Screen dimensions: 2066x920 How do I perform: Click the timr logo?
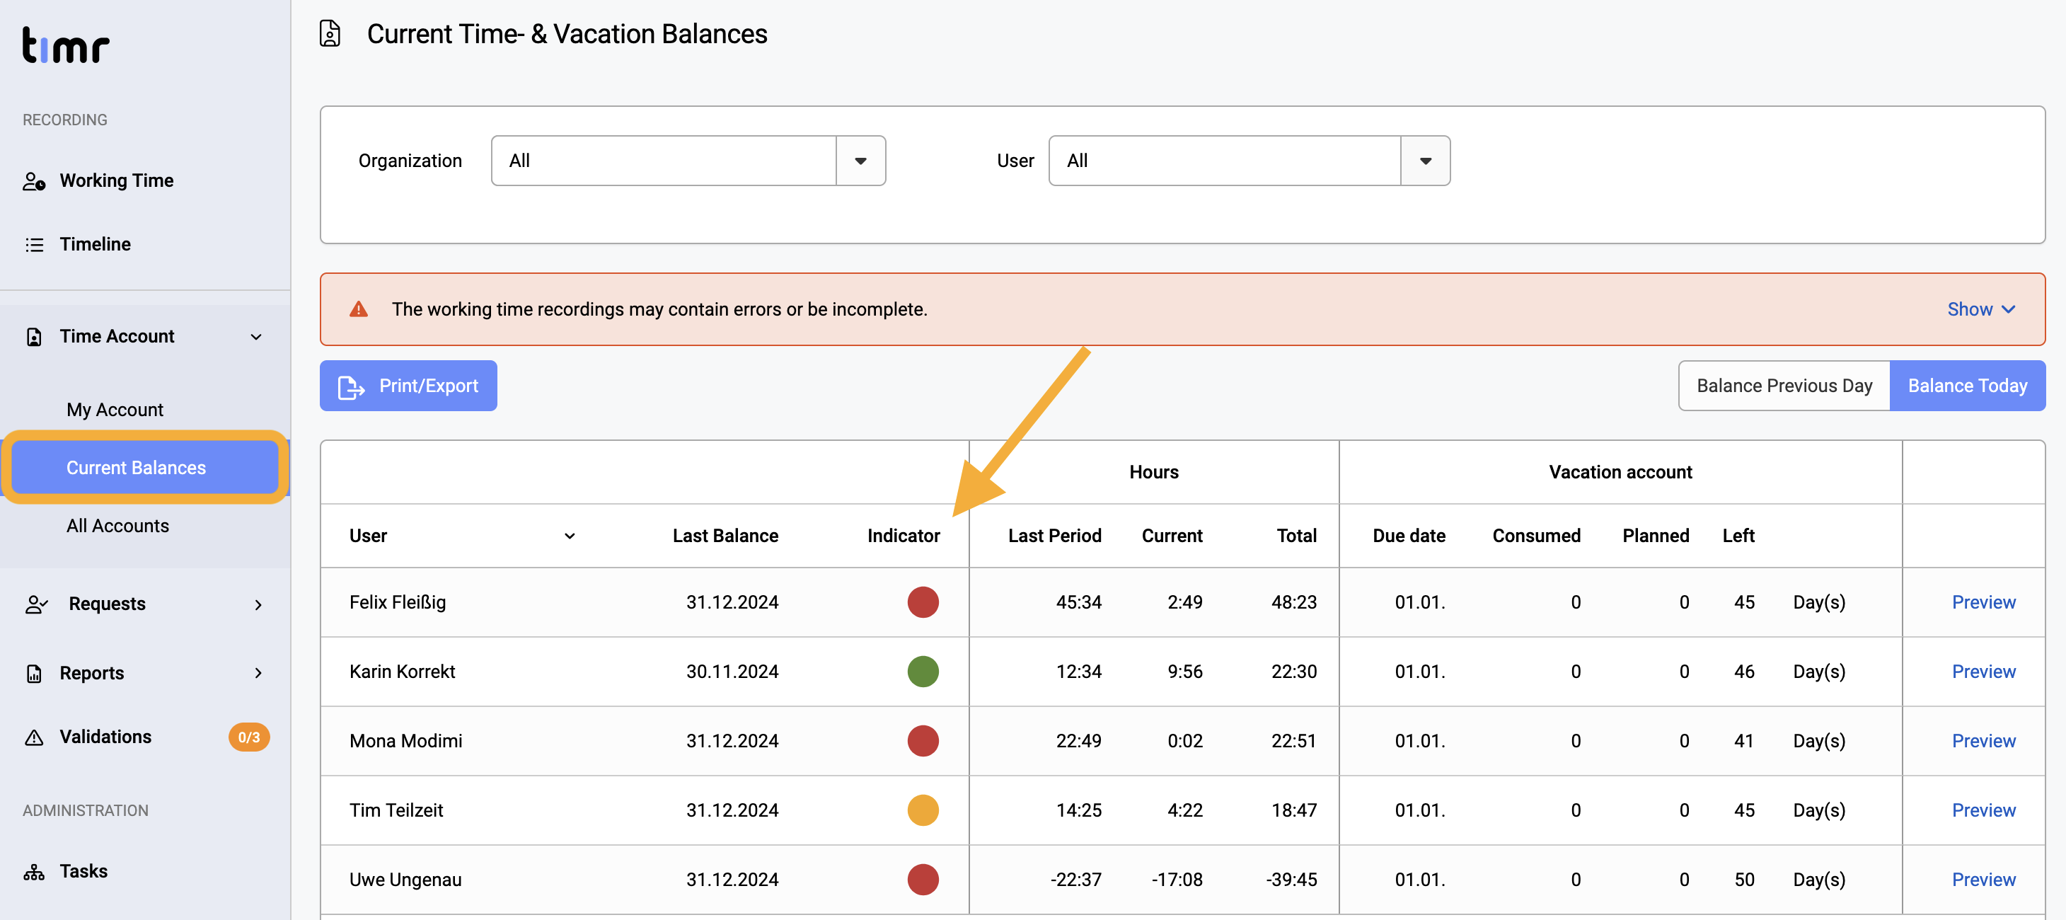(66, 45)
